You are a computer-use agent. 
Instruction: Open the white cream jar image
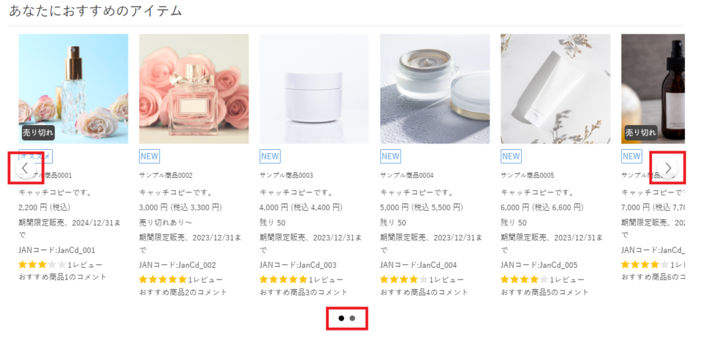pyautogui.click(x=314, y=88)
